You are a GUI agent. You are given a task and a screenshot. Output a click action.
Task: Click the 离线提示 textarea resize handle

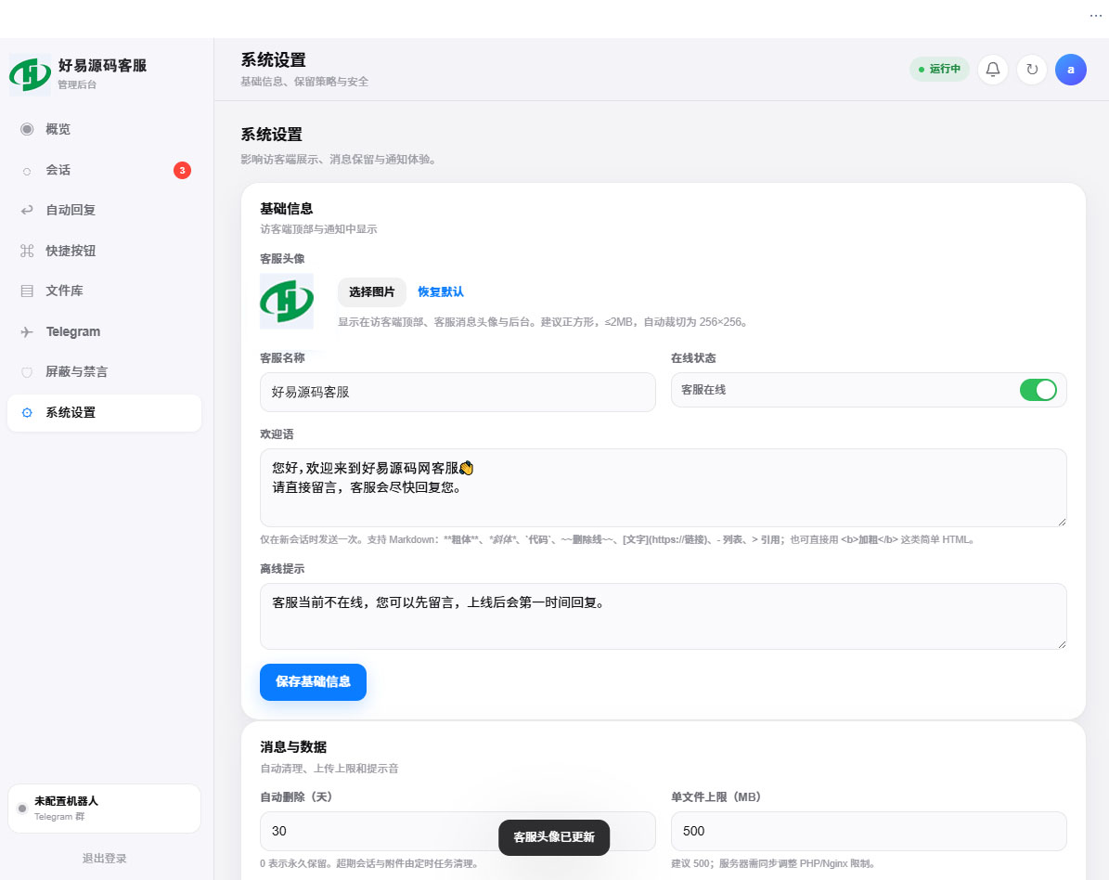pyautogui.click(x=1062, y=644)
